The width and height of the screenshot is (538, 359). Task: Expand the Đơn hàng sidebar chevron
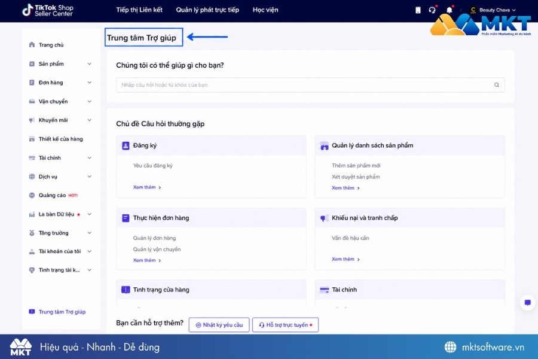coord(90,83)
